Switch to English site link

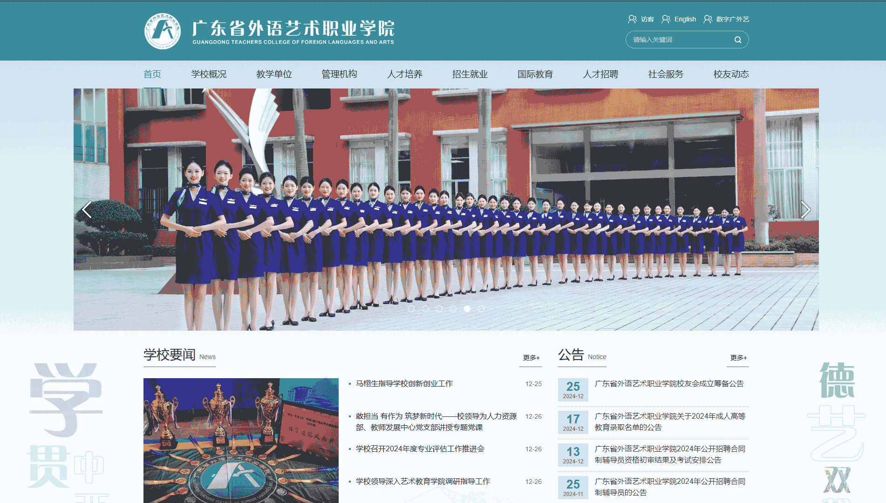pos(685,19)
